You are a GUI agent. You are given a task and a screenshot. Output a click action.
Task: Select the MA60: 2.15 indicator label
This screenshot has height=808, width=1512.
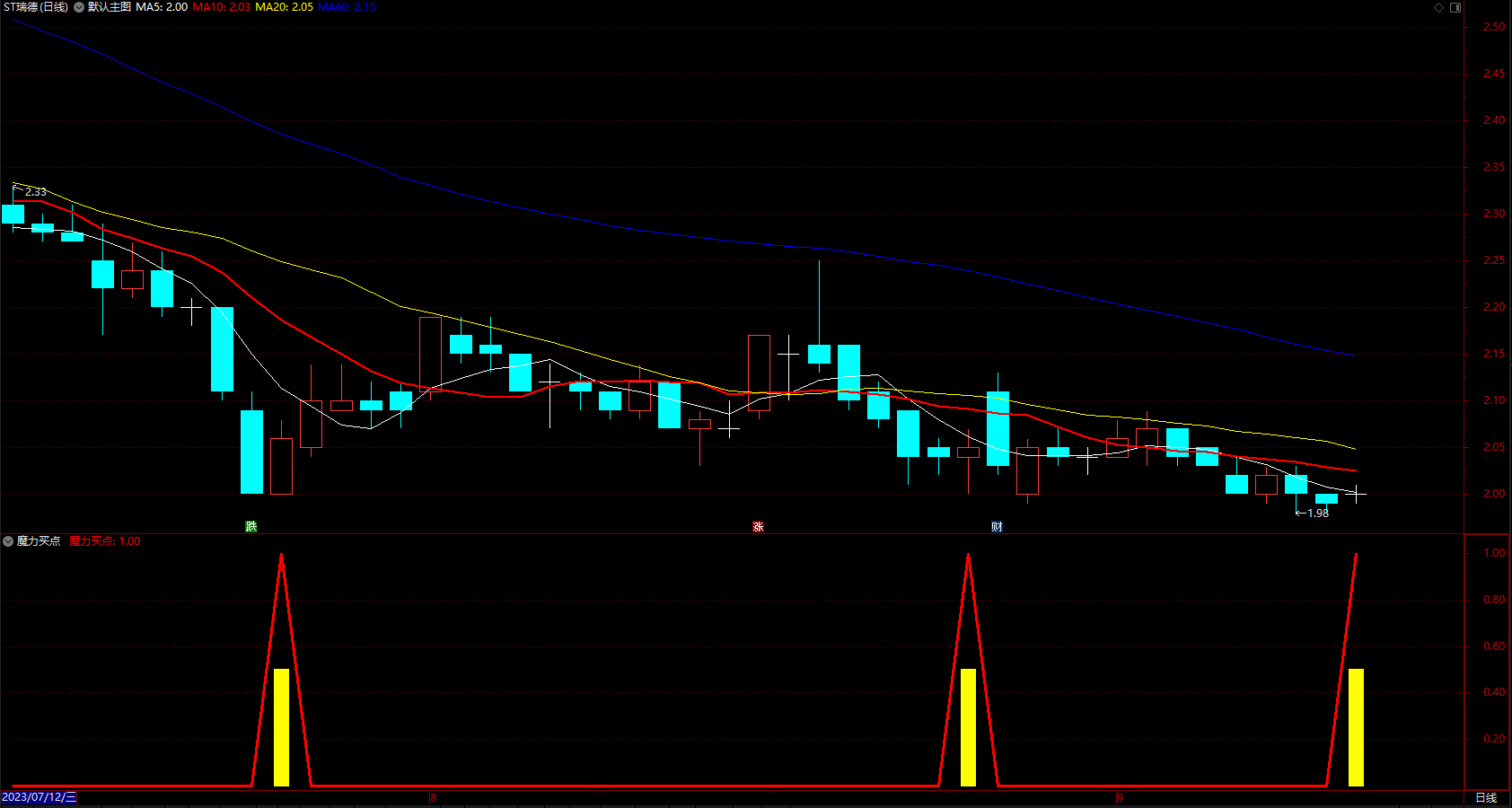347,7
